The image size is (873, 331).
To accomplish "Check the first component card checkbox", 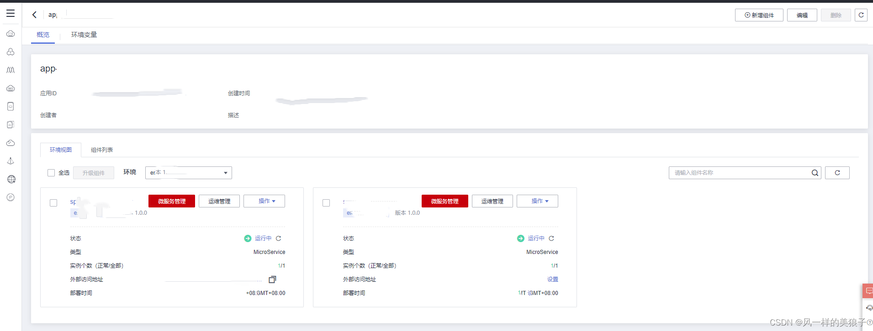I will click(53, 203).
